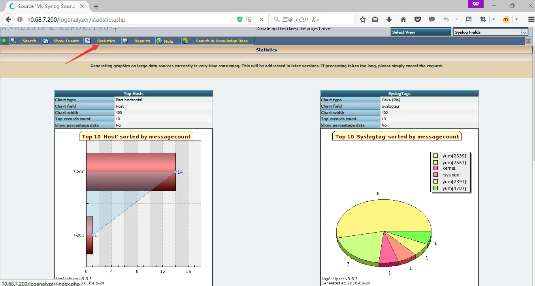The width and height of the screenshot is (535, 286).
Task: Click the salmon rsyslogd: legend swatch
Action: coord(435,175)
